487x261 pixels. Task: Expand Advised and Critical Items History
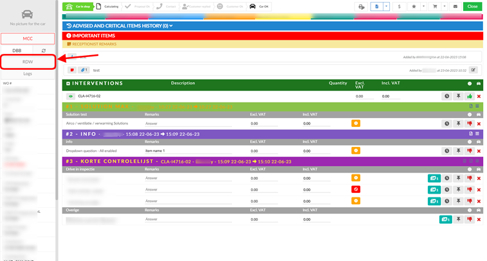pos(120,26)
